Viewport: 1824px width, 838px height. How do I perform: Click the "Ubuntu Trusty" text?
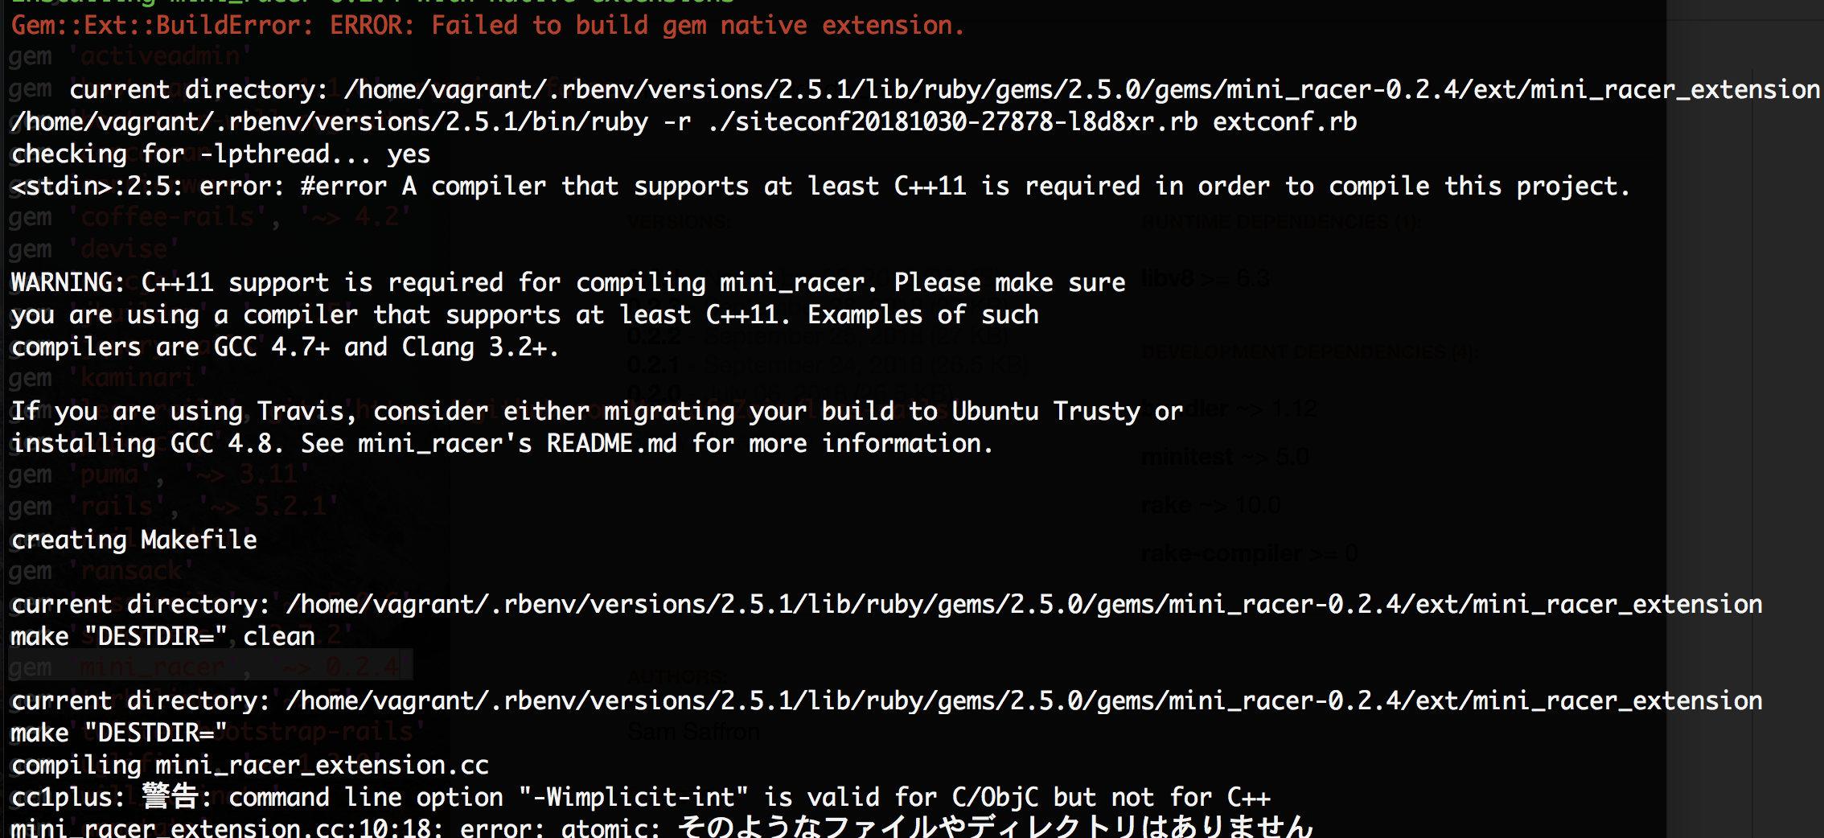coord(1046,412)
